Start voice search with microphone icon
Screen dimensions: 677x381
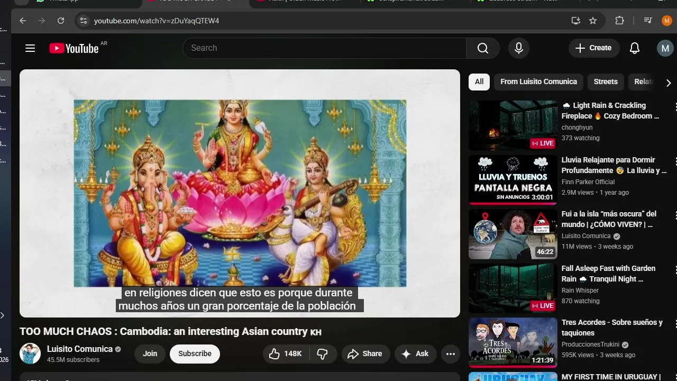pos(519,48)
